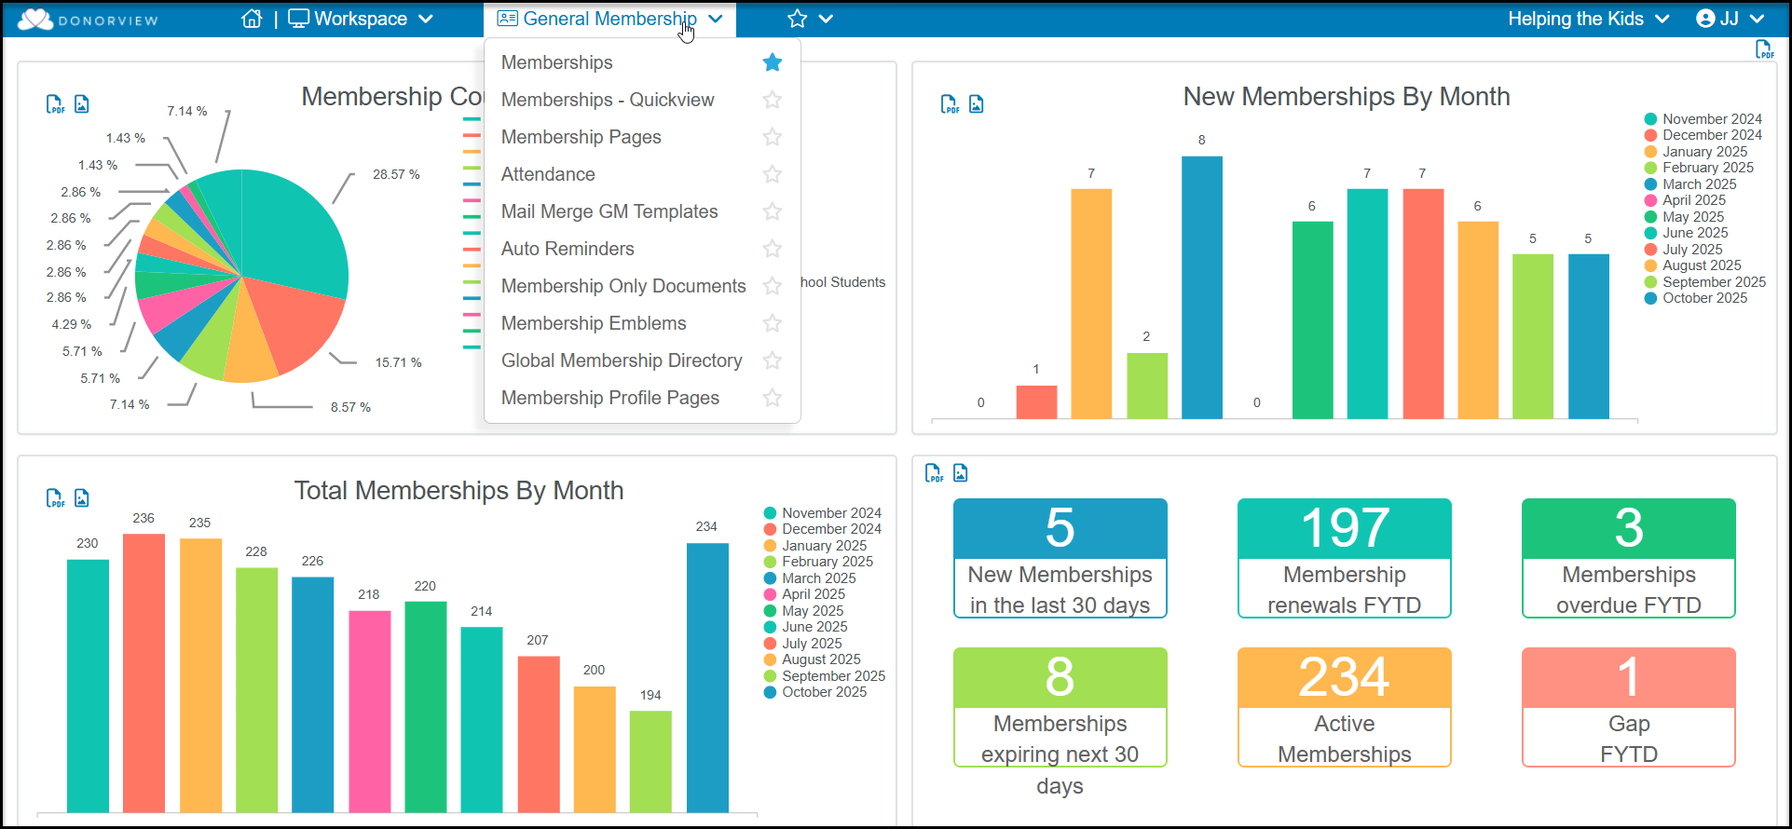Open Membership Pages from the menu
Viewport: 1792px width, 829px height.
click(x=581, y=137)
